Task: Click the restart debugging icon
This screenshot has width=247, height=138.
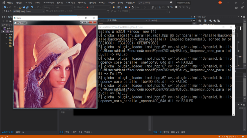Action: click(133, 7)
